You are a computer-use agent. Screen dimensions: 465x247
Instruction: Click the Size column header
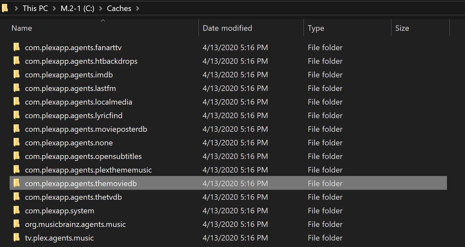(x=402, y=28)
